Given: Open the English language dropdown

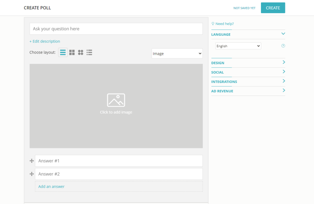Looking at the screenshot, I should (x=238, y=46).
